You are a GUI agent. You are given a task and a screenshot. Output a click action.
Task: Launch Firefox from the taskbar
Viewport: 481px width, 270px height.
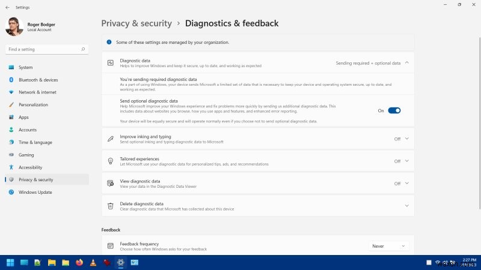click(79, 263)
